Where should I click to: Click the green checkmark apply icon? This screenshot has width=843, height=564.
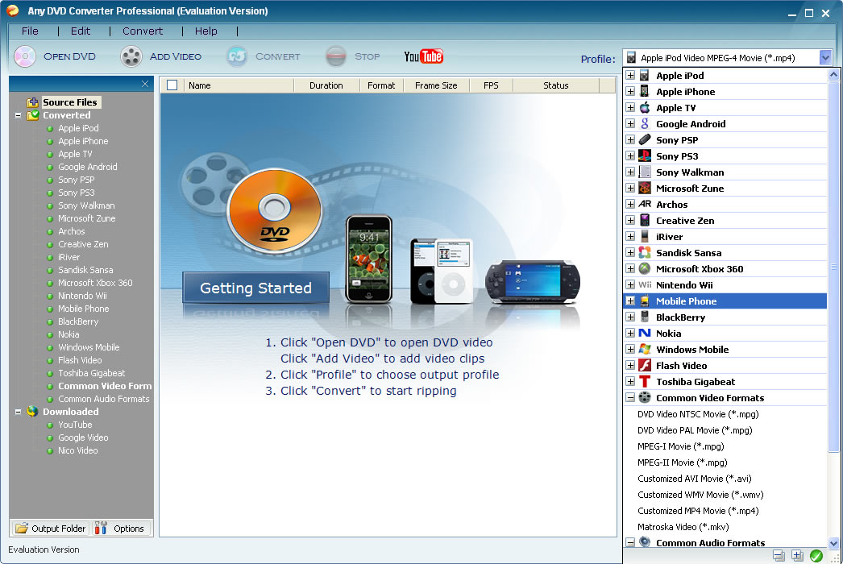tap(816, 555)
